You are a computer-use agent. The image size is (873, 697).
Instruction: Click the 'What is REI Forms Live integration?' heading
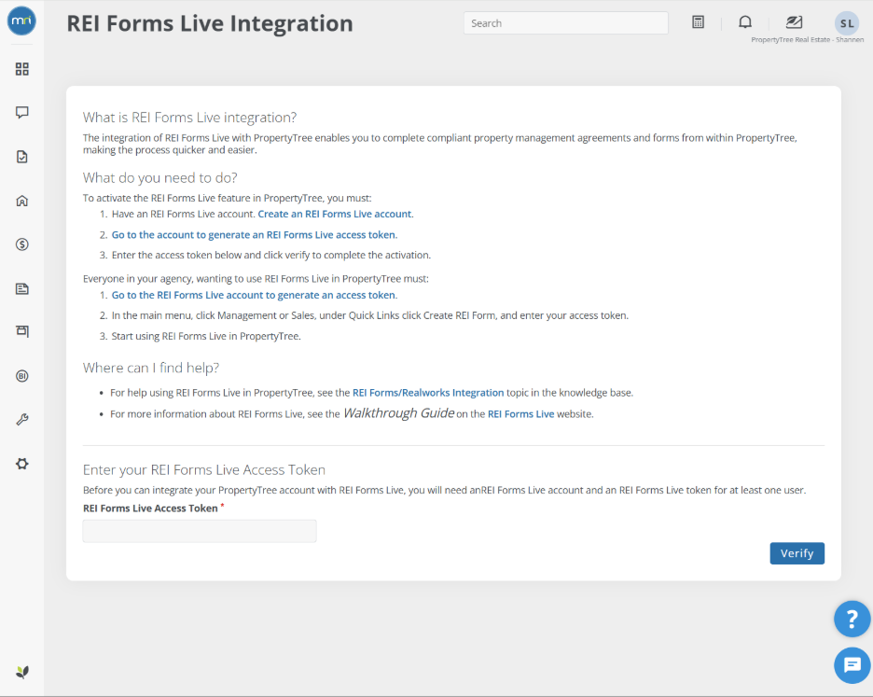pos(190,118)
